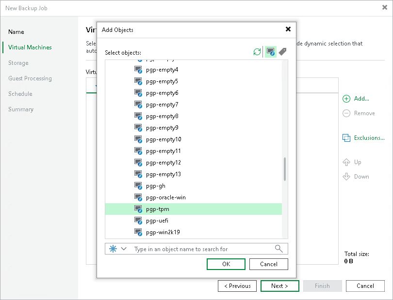The width and height of the screenshot is (393, 300).
Task: Choose pgp-empty8 from the objects
Action: [162, 116]
